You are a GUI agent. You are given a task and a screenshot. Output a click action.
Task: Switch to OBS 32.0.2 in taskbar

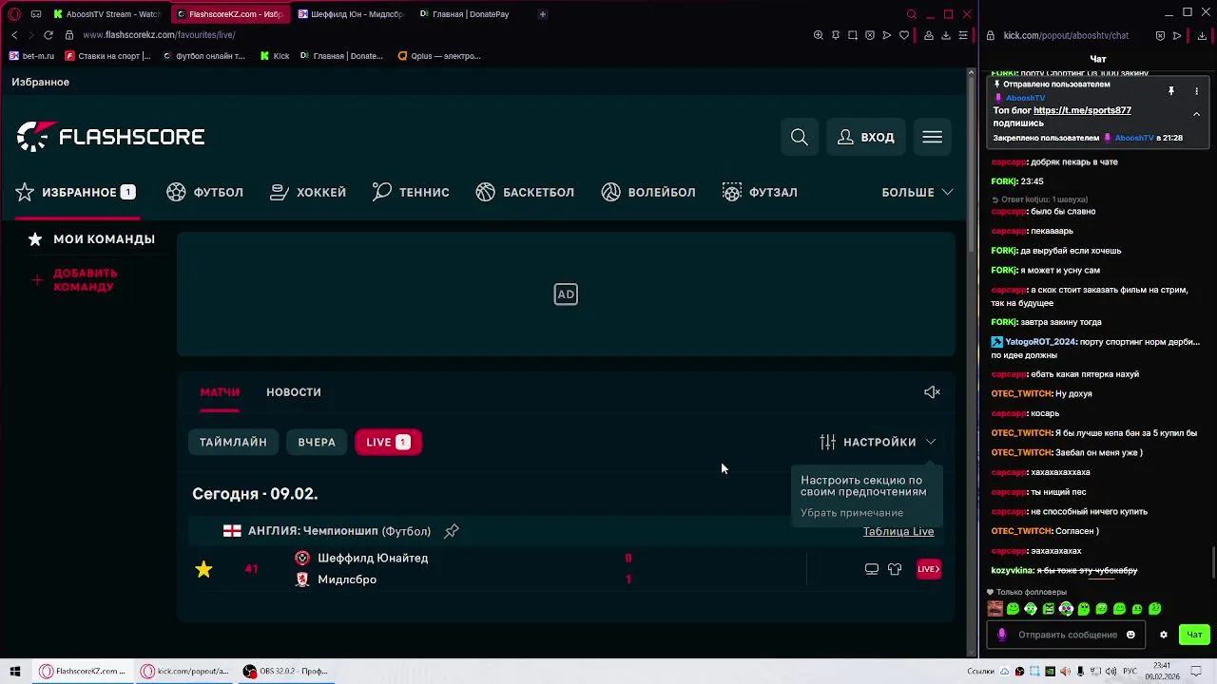285,671
